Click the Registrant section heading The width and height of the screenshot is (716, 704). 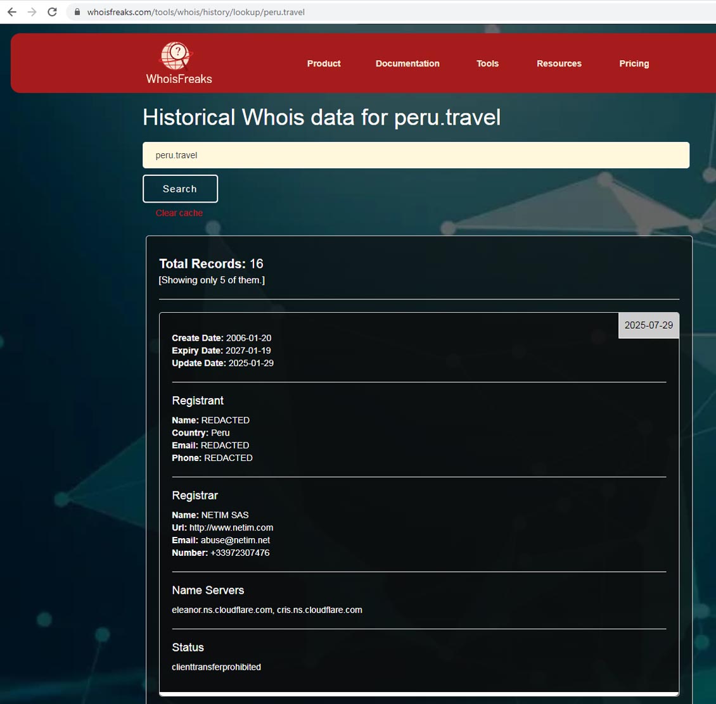[197, 401]
